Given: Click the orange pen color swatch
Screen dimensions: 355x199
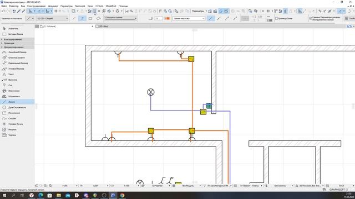Looking at the screenshot, I should pos(167,18).
